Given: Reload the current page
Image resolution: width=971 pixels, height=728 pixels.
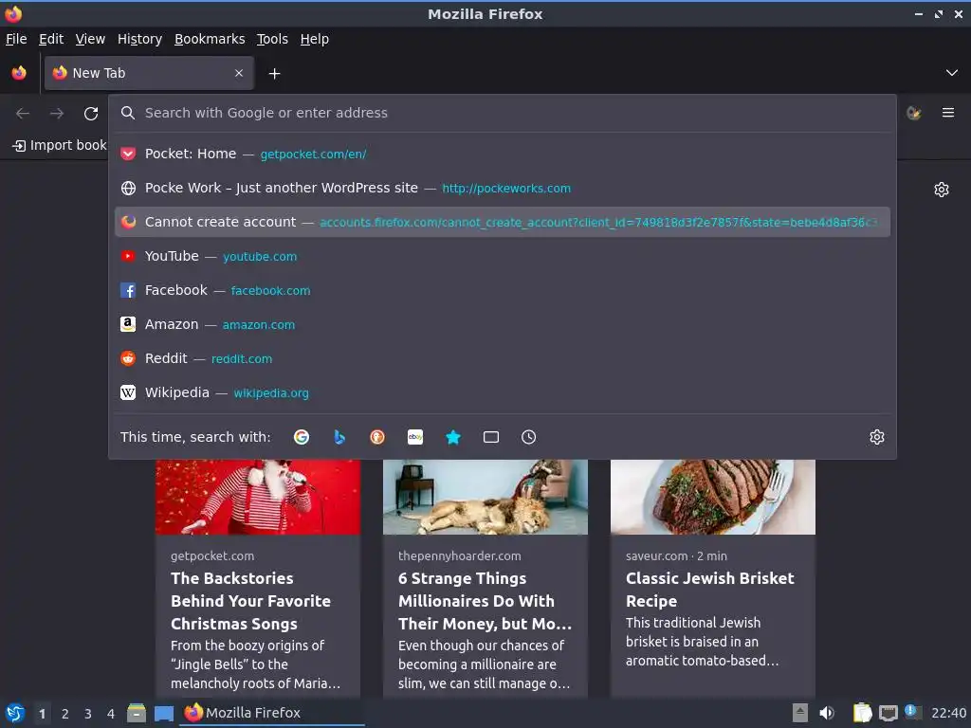Looking at the screenshot, I should 91,114.
